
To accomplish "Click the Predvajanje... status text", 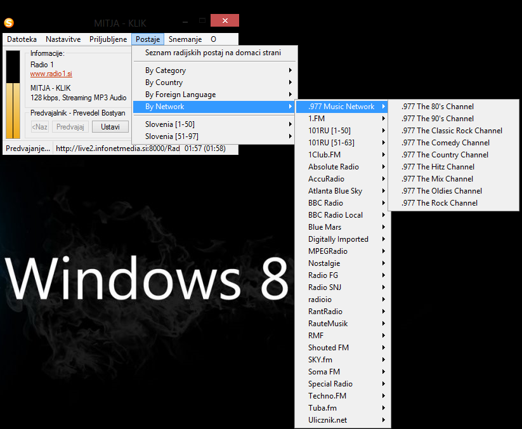I will click(28, 148).
